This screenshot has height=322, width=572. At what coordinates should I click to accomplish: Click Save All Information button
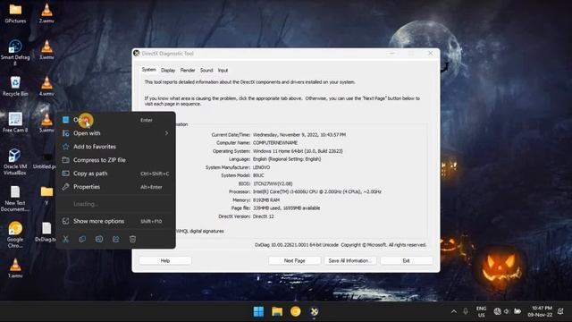pyautogui.click(x=350, y=260)
